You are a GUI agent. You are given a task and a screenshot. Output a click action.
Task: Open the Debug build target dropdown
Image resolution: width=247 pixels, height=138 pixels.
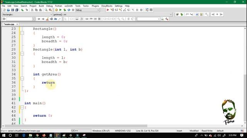click(x=88, y=10)
